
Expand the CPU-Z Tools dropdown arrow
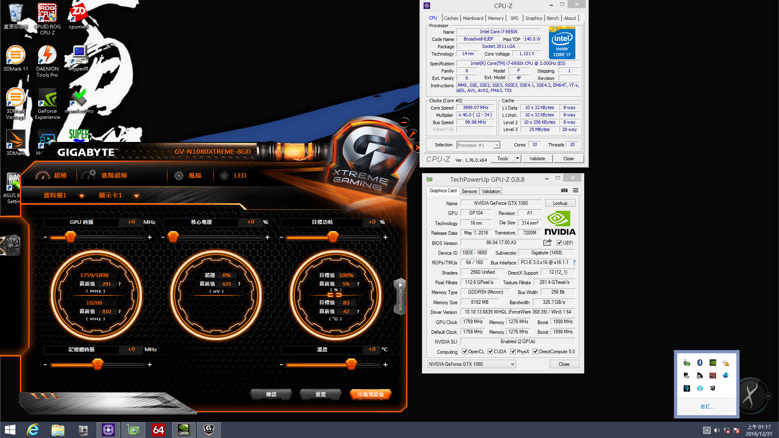[x=517, y=159]
